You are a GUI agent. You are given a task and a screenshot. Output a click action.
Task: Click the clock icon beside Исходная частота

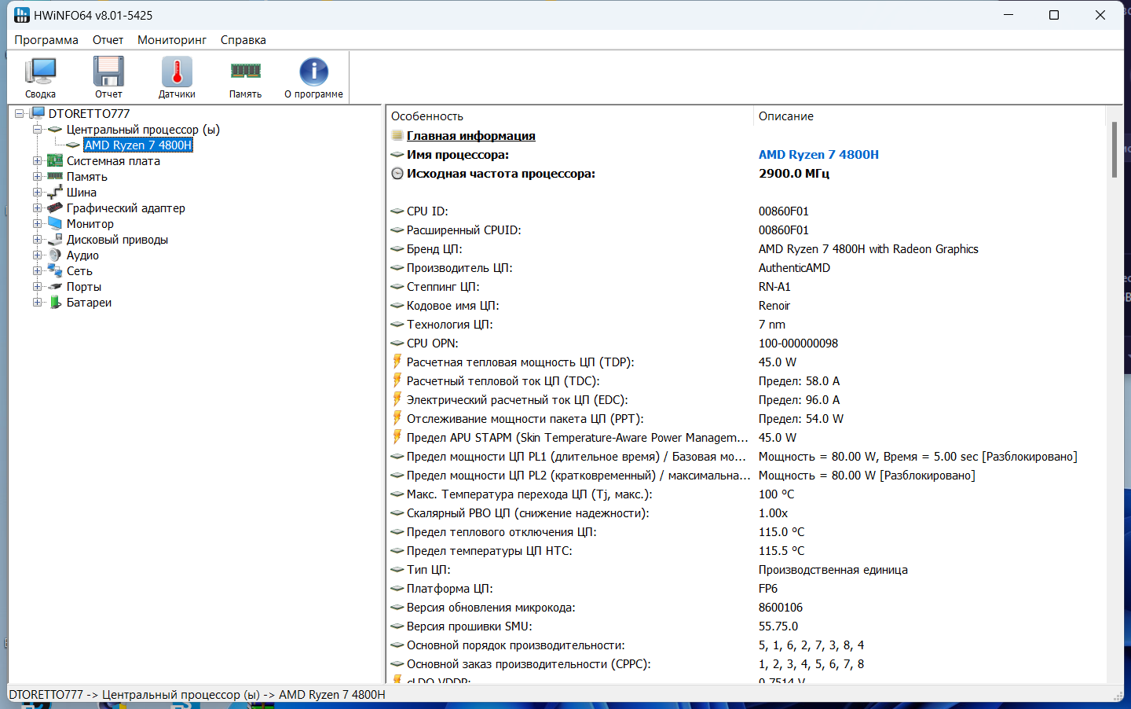(397, 173)
